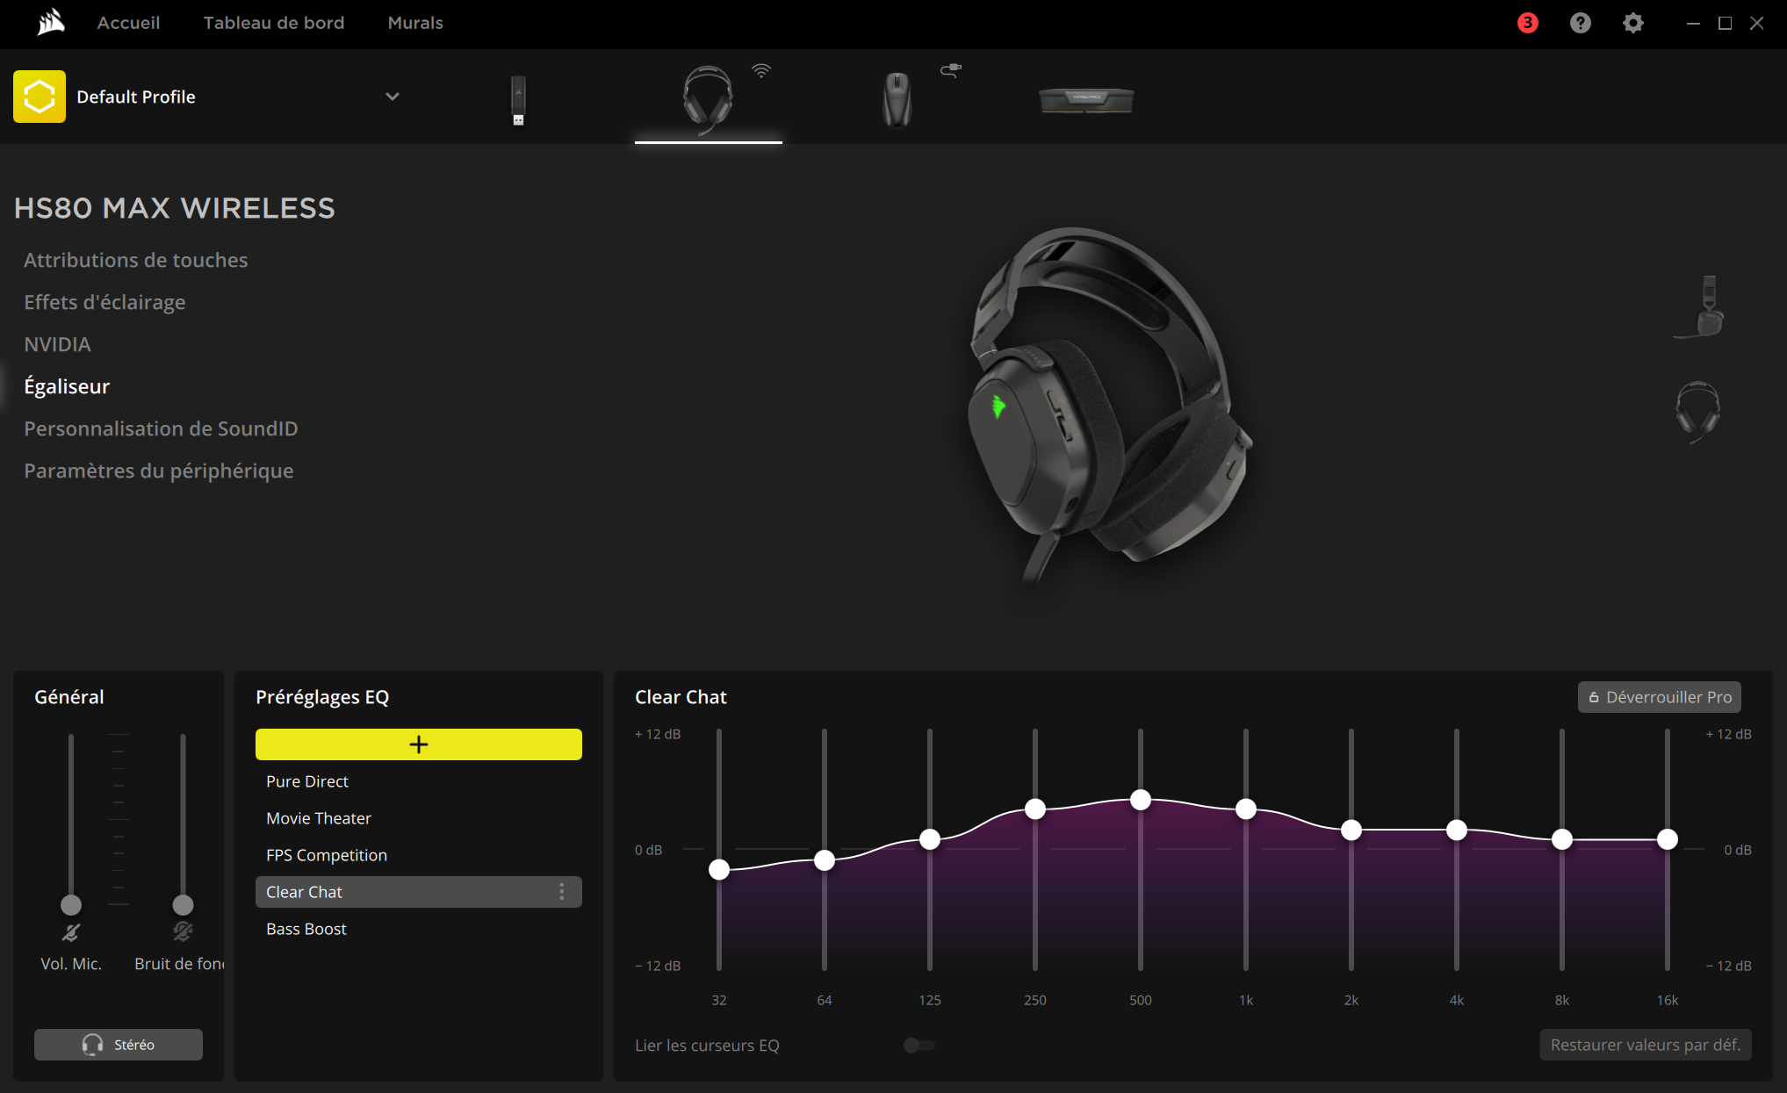Click the Bruit de fond slider handle
Screen dimensions: 1787x1093
183,904
